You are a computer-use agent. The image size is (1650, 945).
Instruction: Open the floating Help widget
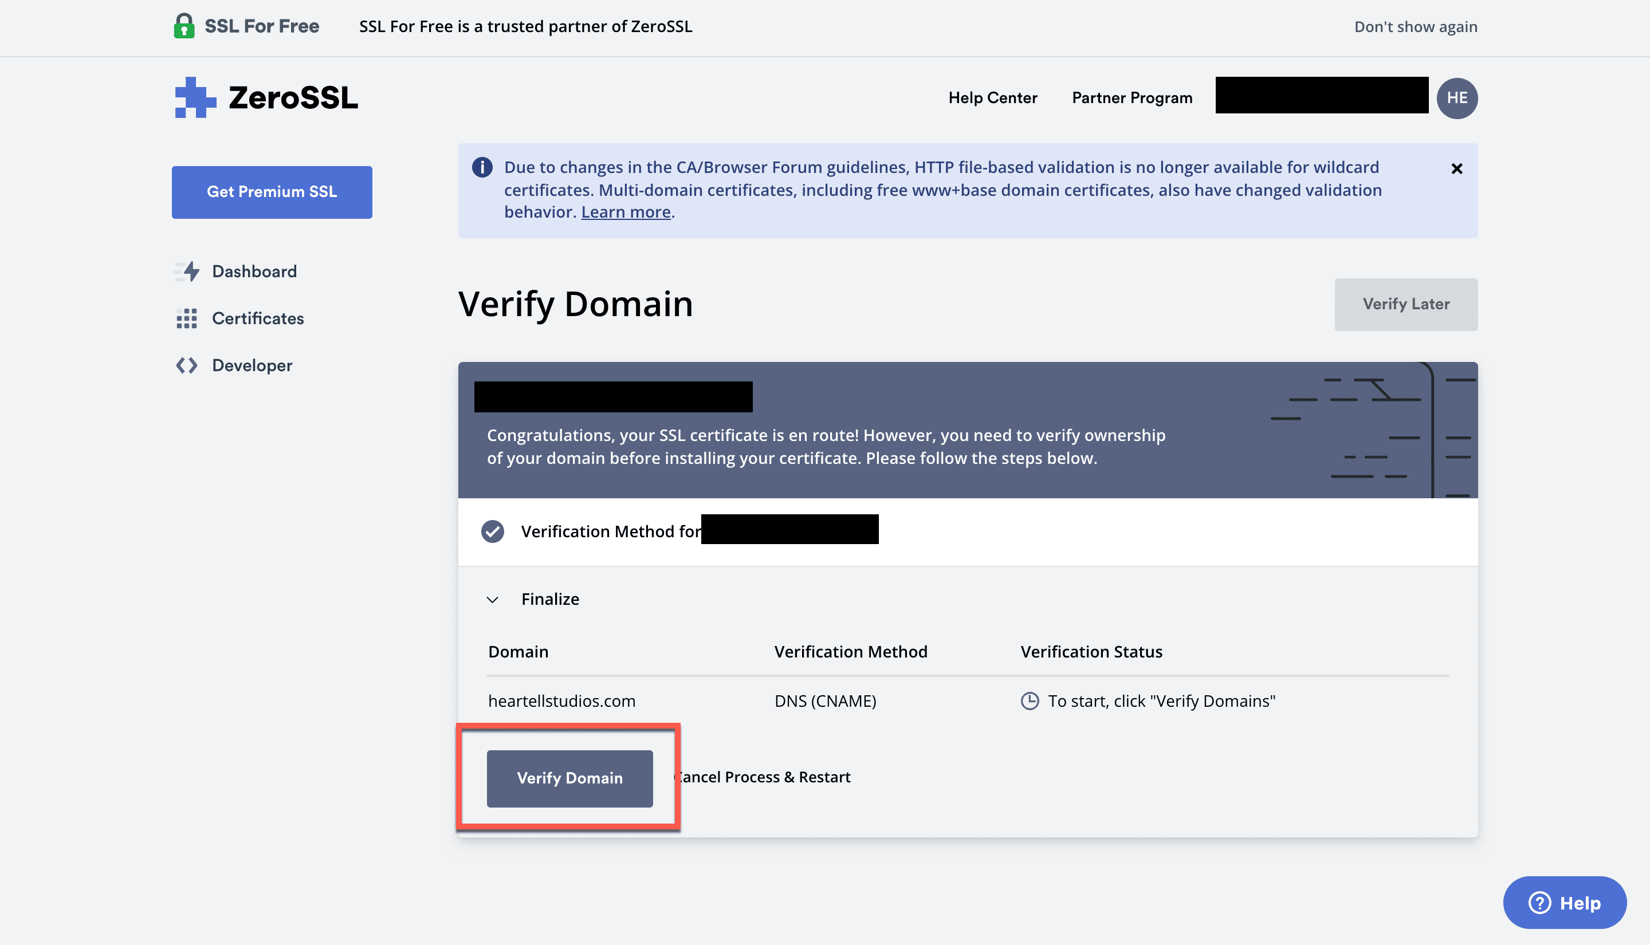(1564, 902)
